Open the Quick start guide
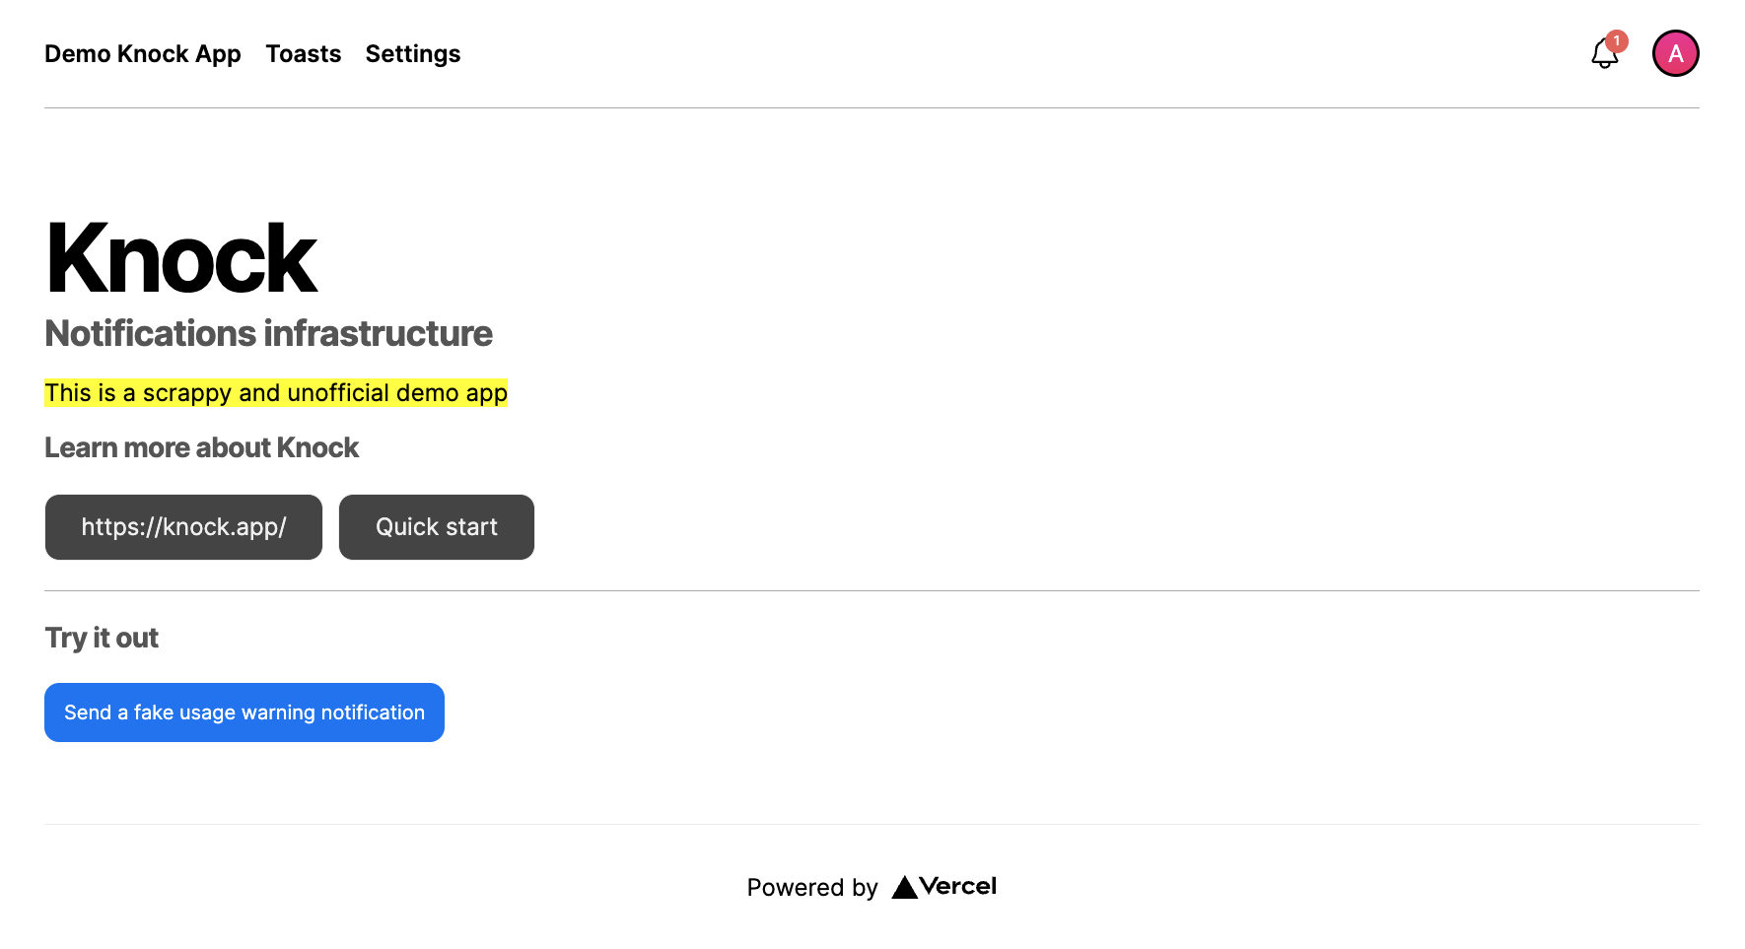Viewport: 1745px width, 949px height. pyautogui.click(x=436, y=527)
